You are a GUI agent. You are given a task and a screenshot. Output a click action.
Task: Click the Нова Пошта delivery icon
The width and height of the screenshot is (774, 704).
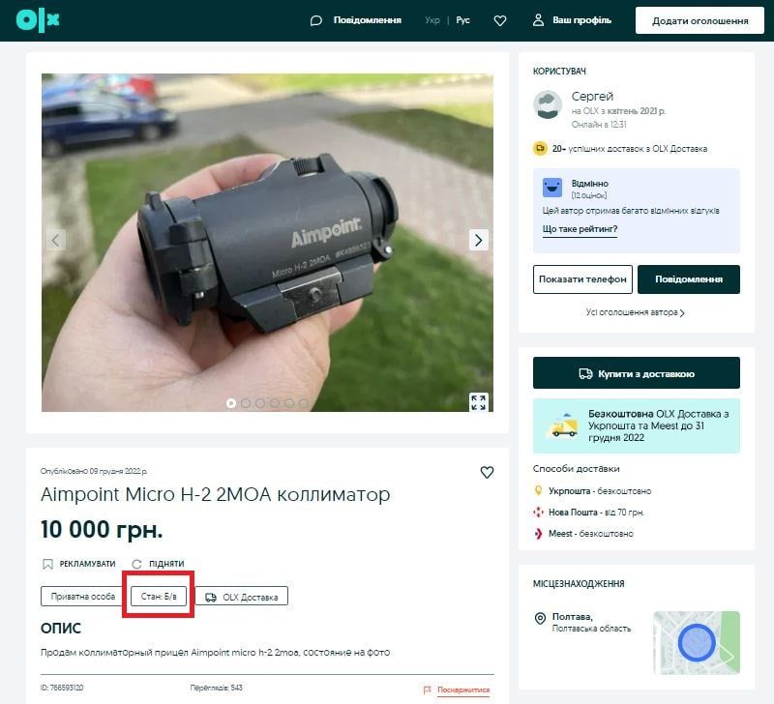[x=539, y=513]
